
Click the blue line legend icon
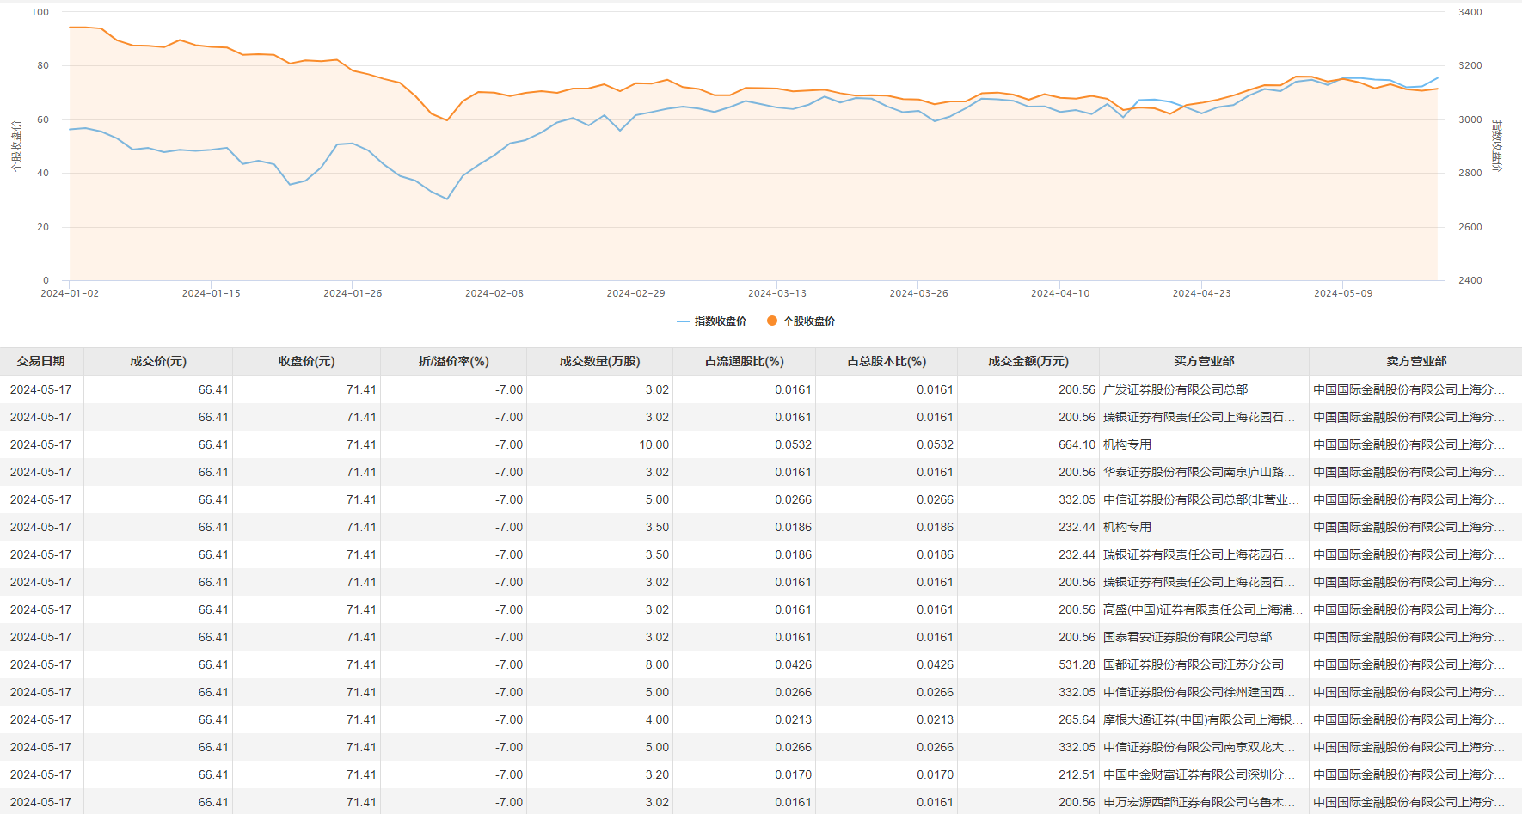tap(684, 321)
